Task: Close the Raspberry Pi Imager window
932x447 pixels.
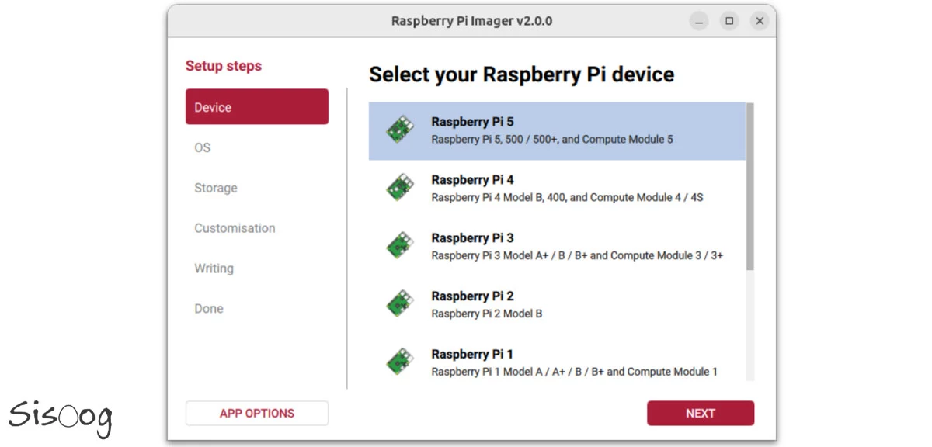Action: tap(760, 21)
